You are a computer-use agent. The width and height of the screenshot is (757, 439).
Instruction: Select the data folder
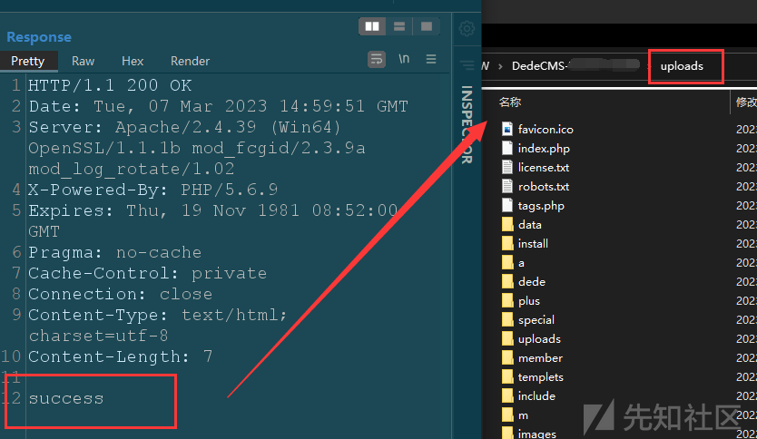point(529,225)
